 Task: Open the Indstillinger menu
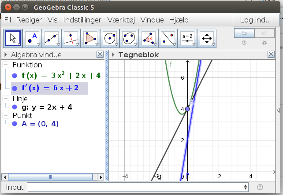click(82, 20)
